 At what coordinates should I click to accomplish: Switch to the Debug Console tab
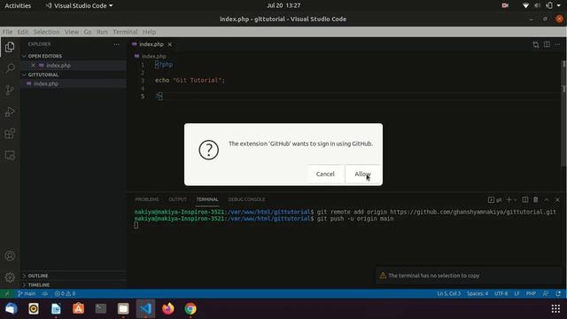(x=246, y=199)
